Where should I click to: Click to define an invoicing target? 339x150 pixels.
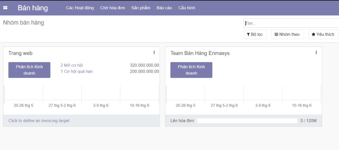[39, 121]
